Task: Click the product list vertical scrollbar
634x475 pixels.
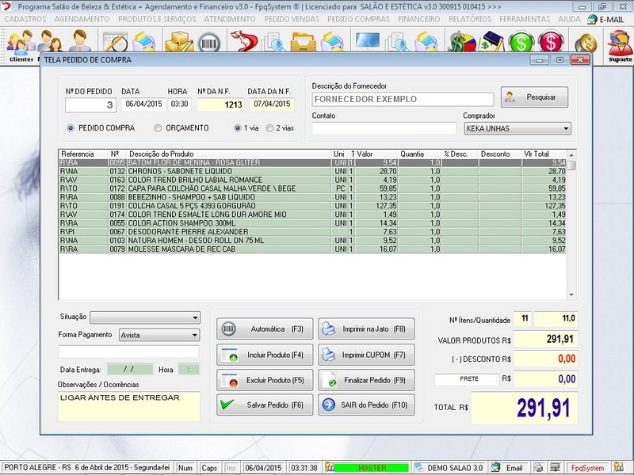Action: coord(571,230)
